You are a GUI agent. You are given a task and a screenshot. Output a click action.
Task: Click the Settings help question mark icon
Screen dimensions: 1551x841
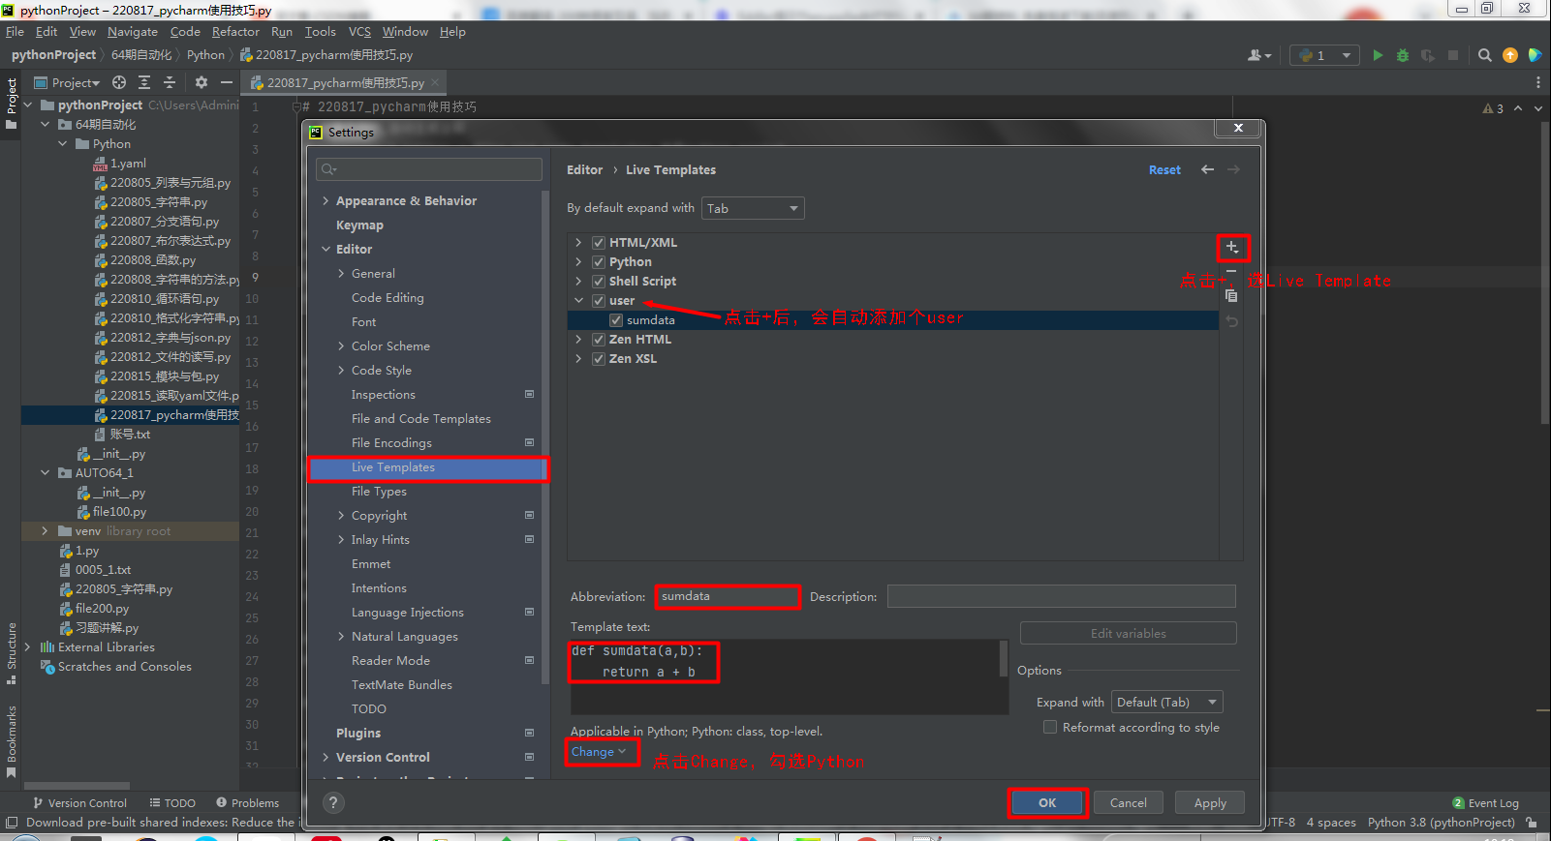(333, 802)
